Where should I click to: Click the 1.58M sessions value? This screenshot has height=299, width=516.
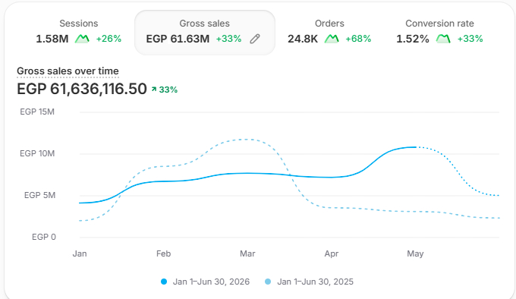pos(52,39)
